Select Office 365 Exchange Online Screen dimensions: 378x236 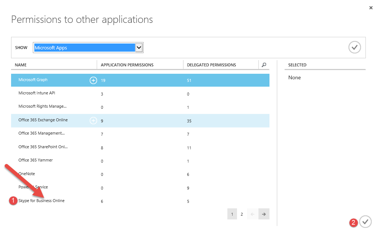[140, 121]
